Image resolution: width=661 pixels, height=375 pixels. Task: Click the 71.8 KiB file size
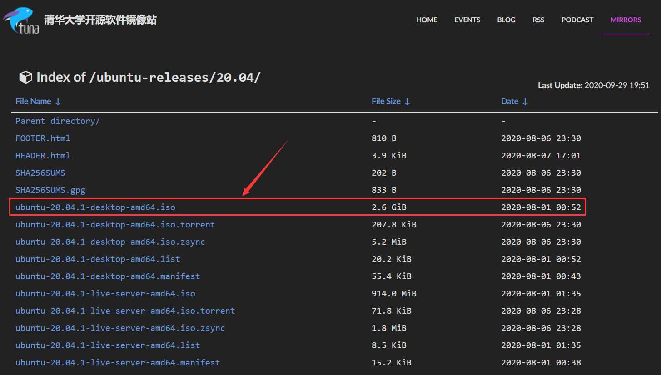coord(392,311)
